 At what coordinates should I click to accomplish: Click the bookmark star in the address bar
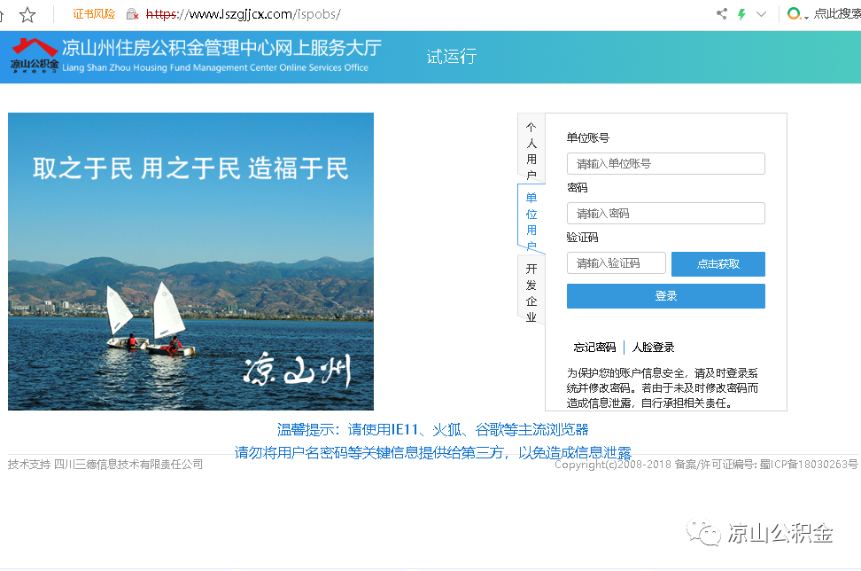click(x=28, y=14)
